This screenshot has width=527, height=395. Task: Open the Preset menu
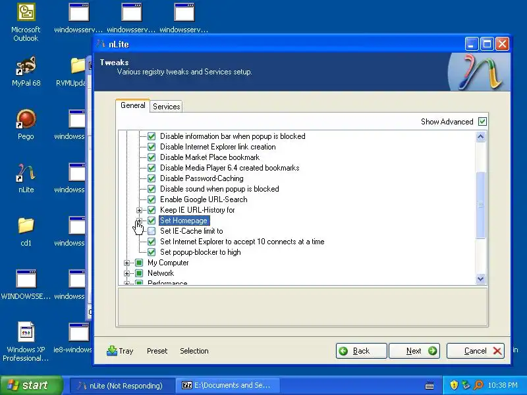click(157, 351)
